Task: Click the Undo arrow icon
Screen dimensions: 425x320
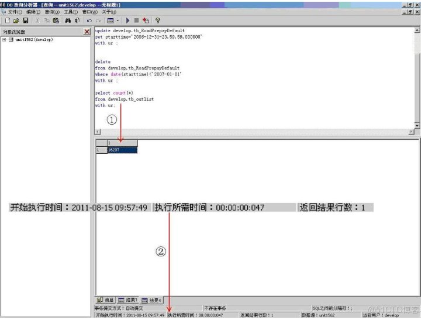Action: click(89, 20)
